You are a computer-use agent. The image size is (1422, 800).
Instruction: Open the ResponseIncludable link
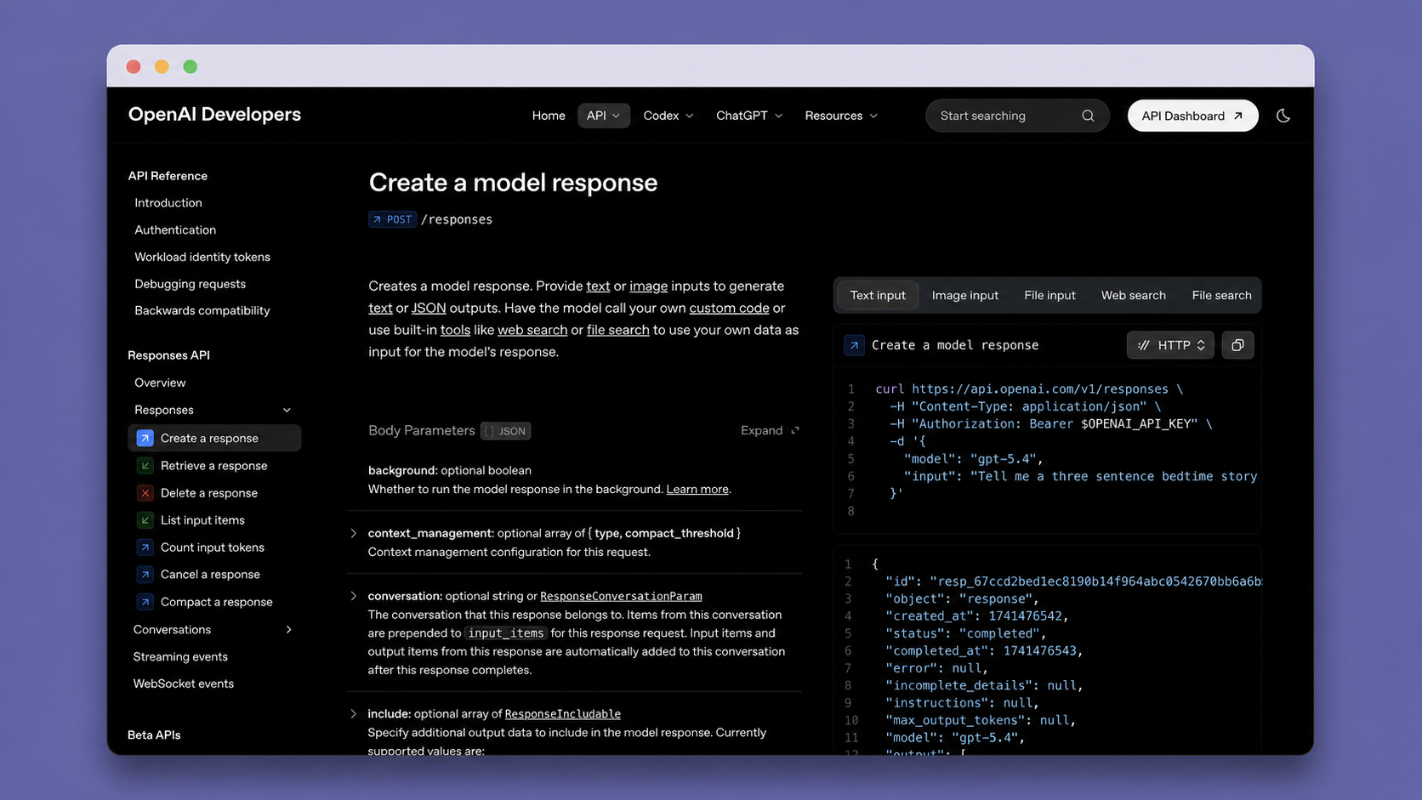pyautogui.click(x=562, y=714)
